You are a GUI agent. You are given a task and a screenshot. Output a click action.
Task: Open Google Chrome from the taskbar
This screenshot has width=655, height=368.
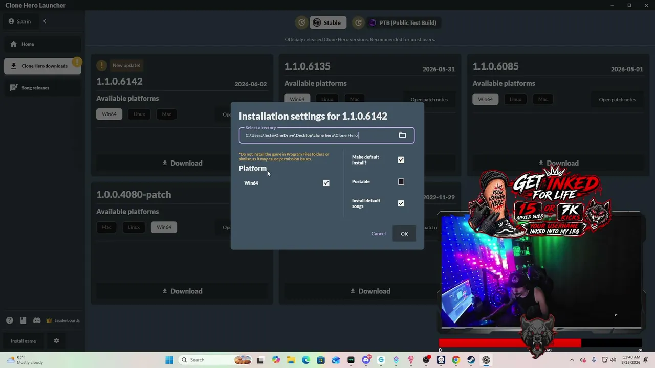click(x=456, y=360)
